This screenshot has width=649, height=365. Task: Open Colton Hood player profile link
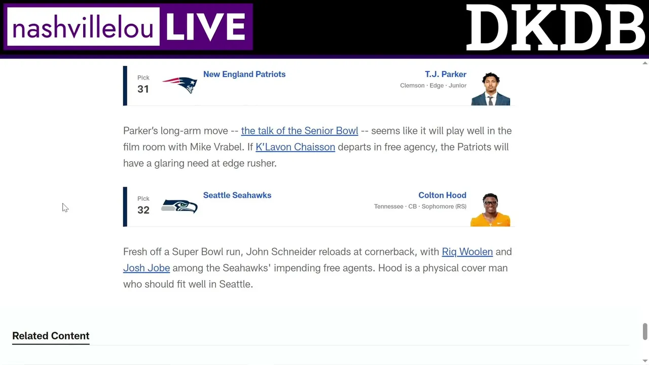442,195
